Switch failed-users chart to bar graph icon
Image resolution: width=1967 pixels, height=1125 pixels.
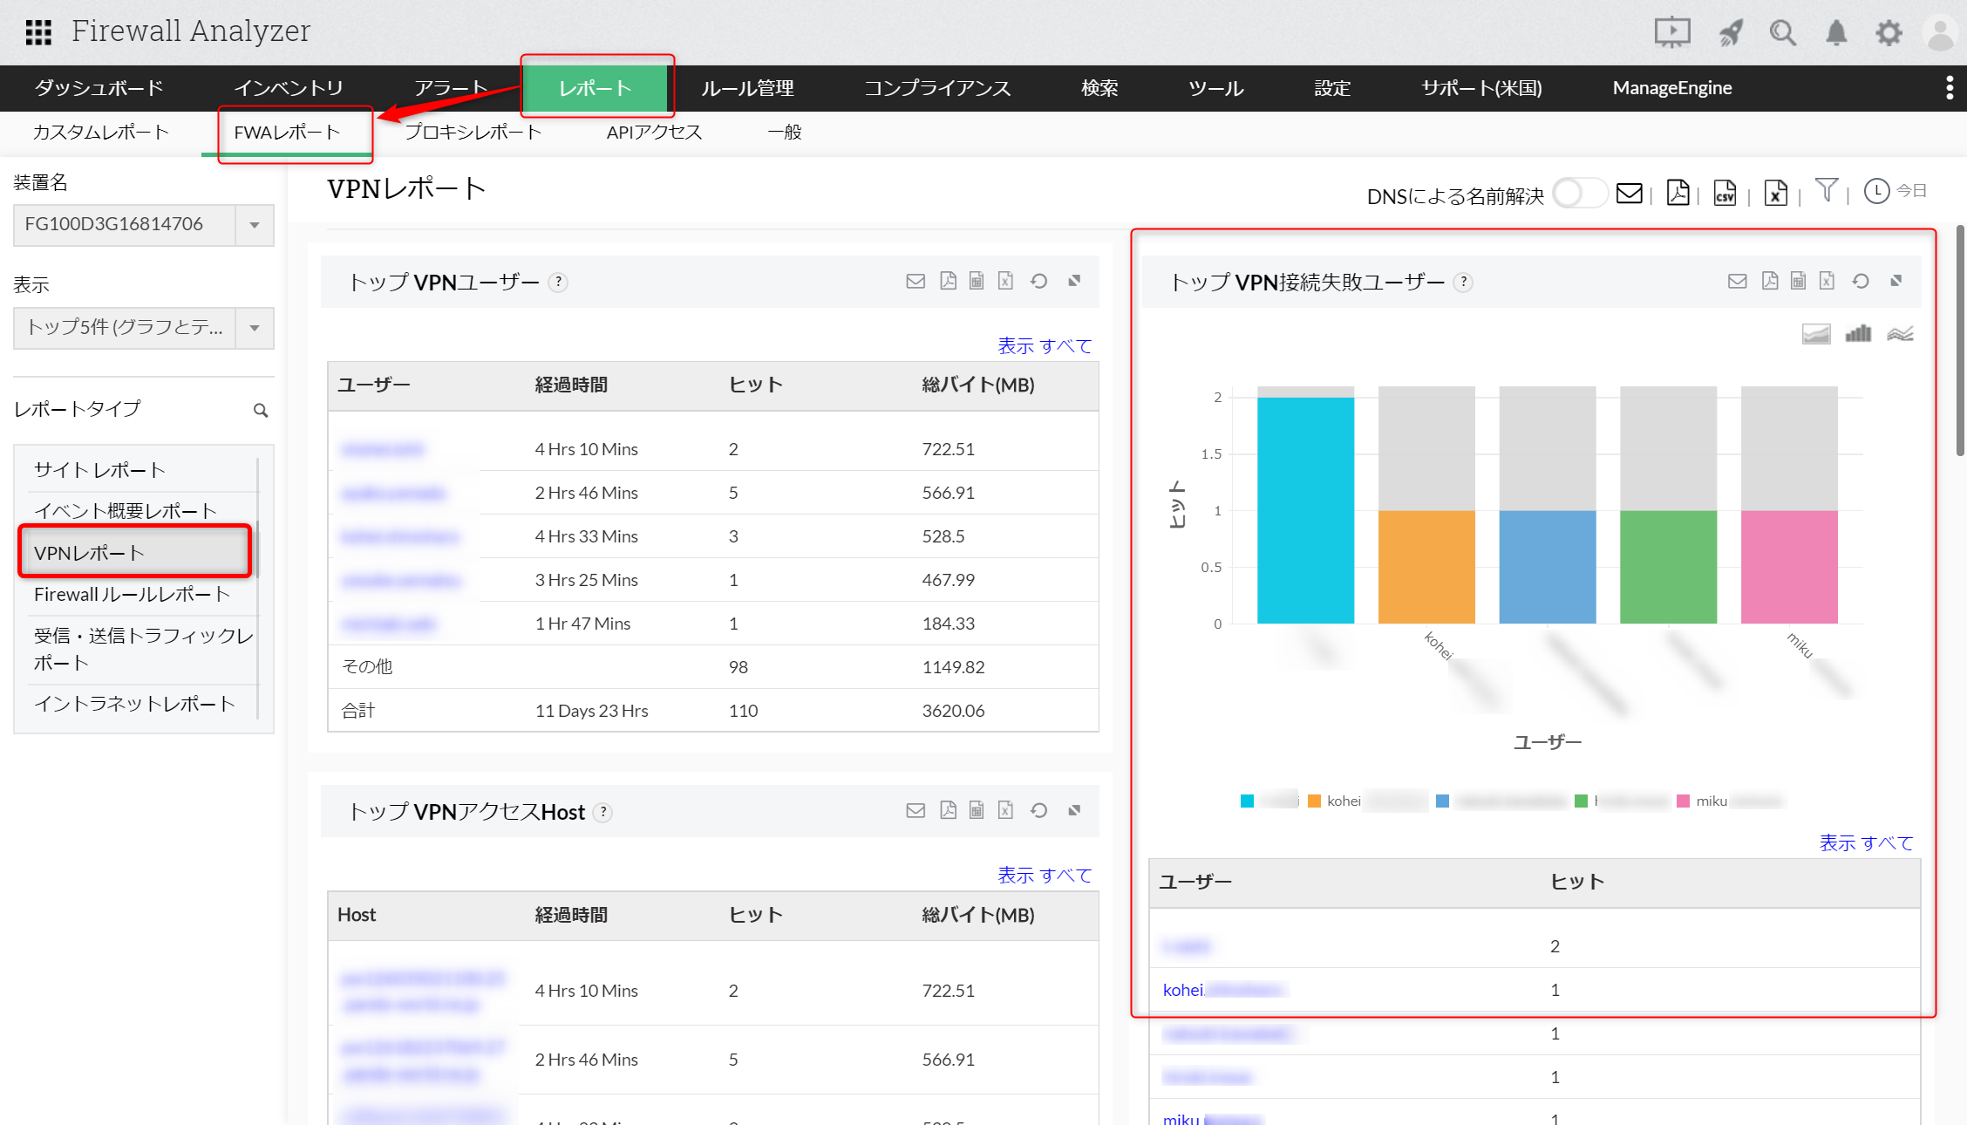coord(1858,333)
